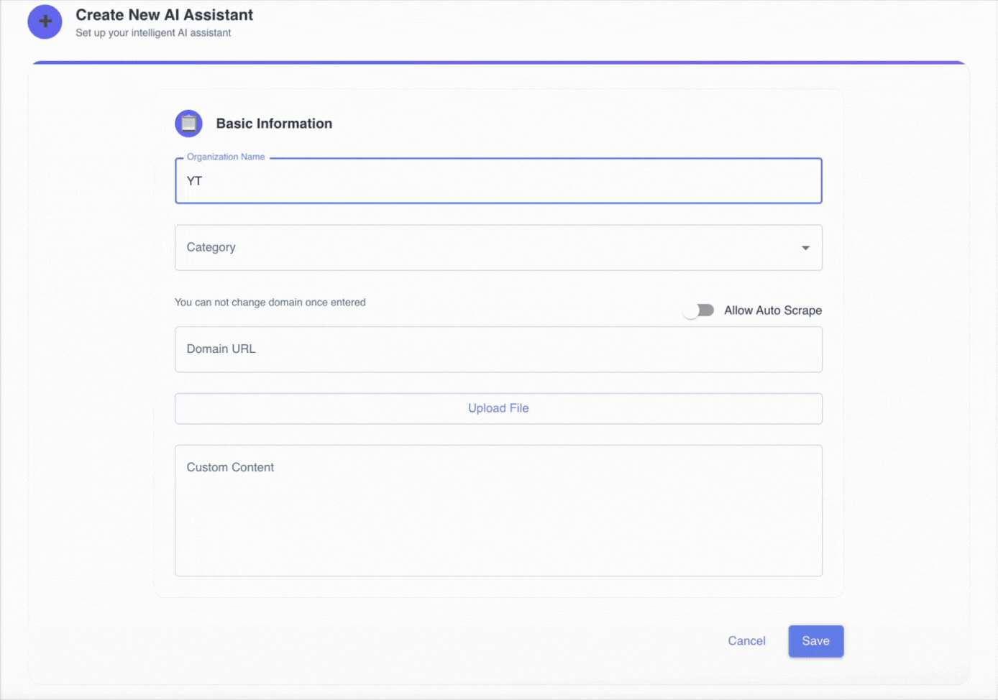
Task: Click the YT text in organization field
Action: [194, 181]
